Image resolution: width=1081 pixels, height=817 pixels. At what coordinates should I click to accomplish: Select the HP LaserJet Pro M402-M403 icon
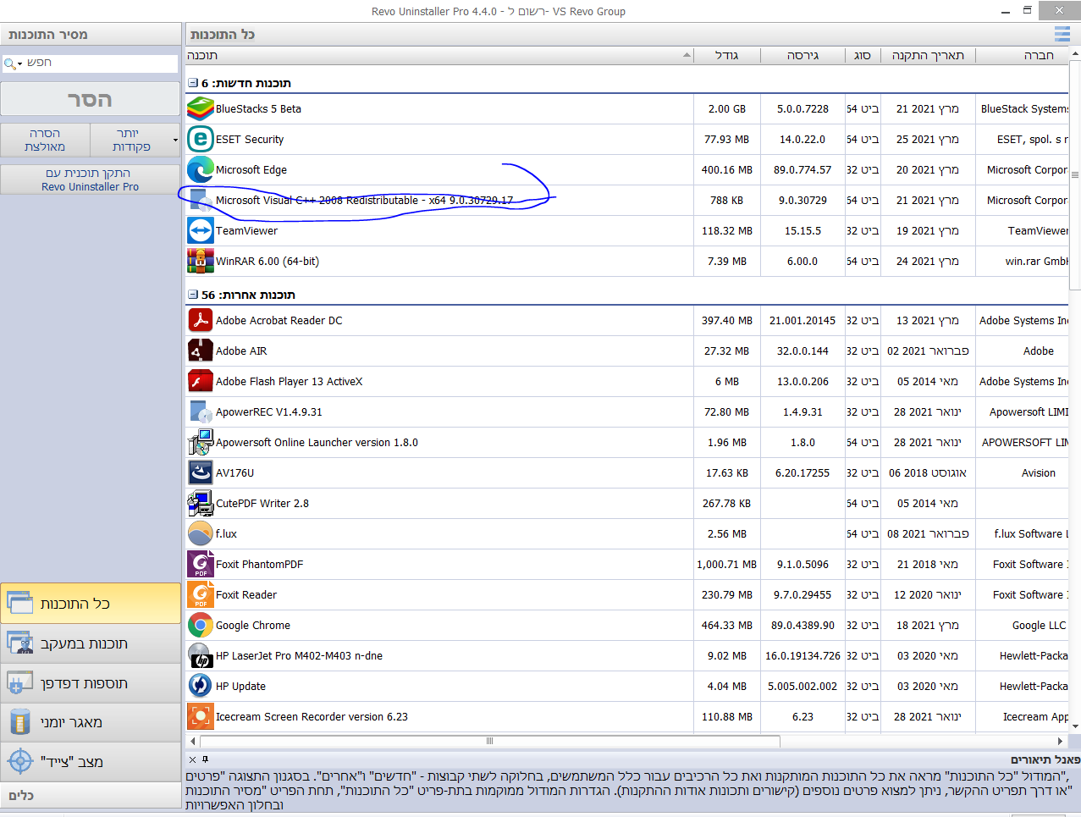click(201, 655)
